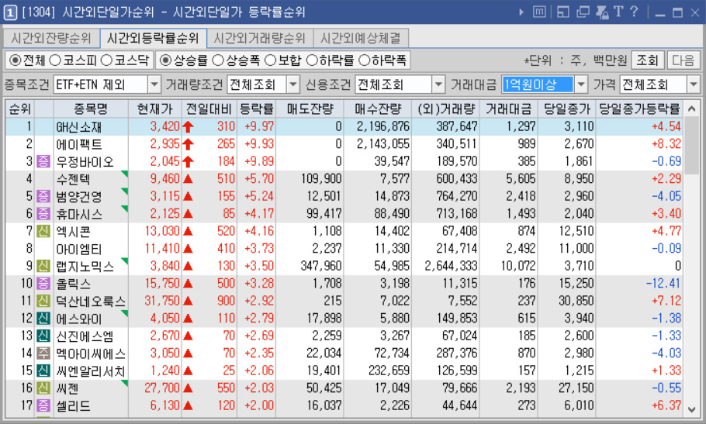Select the 보합 radio button
Viewport: 706px width, 424px height.
click(x=270, y=60)
